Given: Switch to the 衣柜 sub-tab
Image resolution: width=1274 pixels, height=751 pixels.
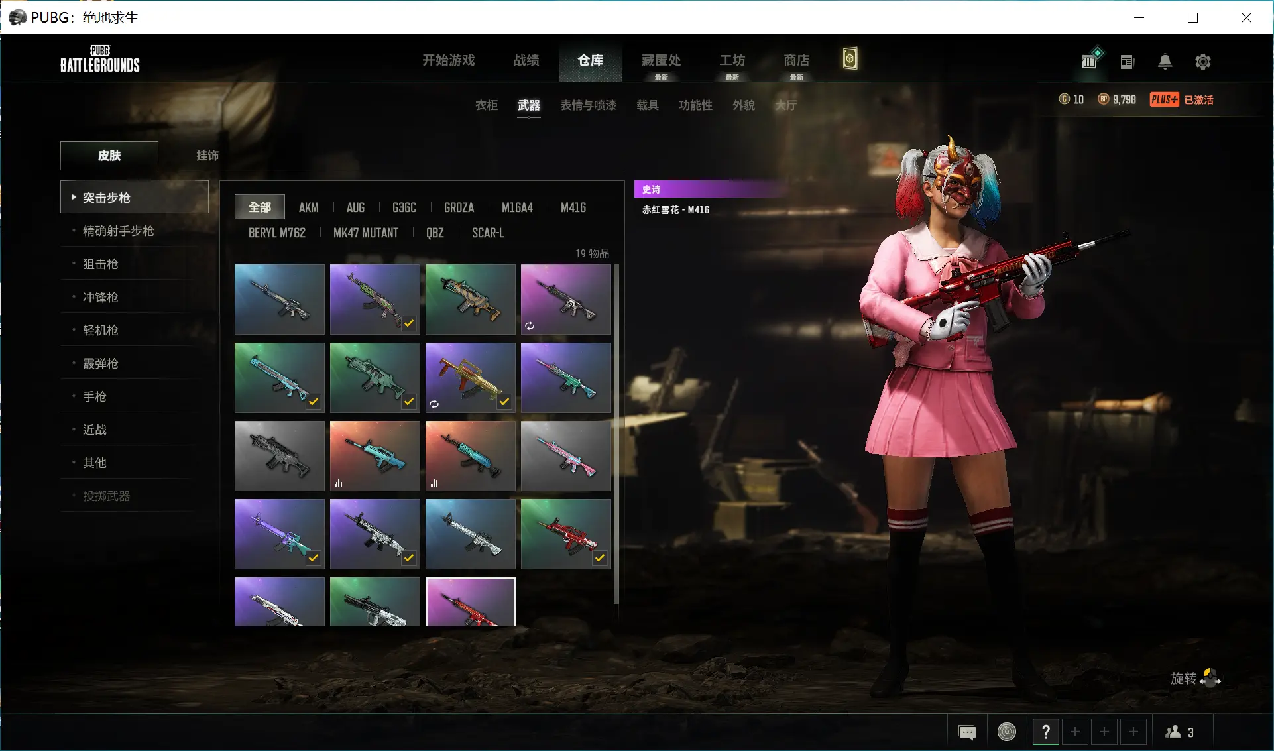Looking at the screenshot, I should coord(487,105).
